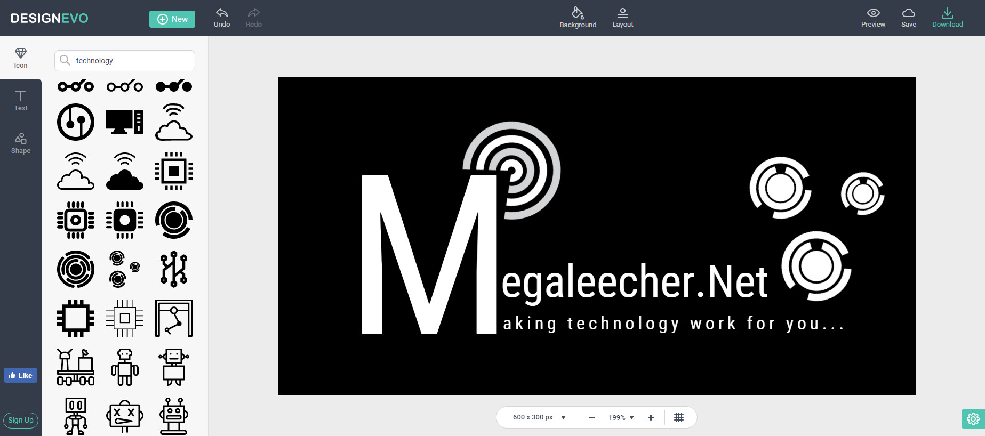Select the aking technology work for you tagline
The width and height of the screenshot is (985, 436).
[x=674, y=324]
